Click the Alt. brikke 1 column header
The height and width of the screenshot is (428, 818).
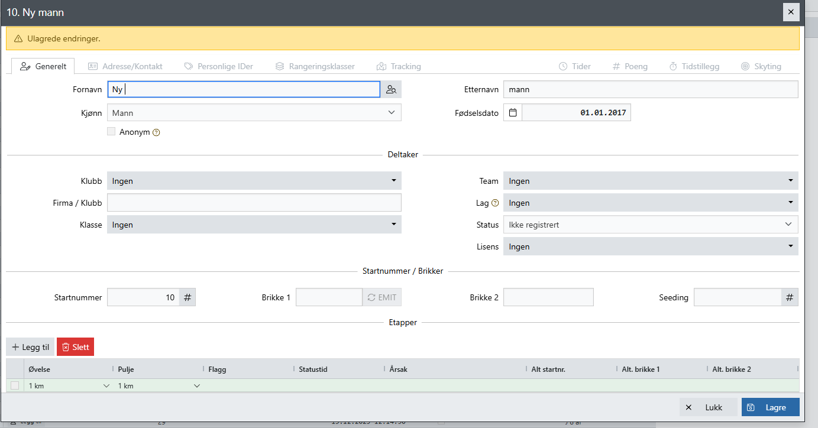(x=662, y=369)
